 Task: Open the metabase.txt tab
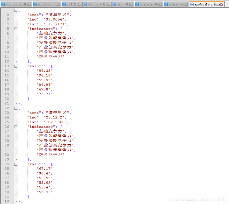(x=47, y=4)
